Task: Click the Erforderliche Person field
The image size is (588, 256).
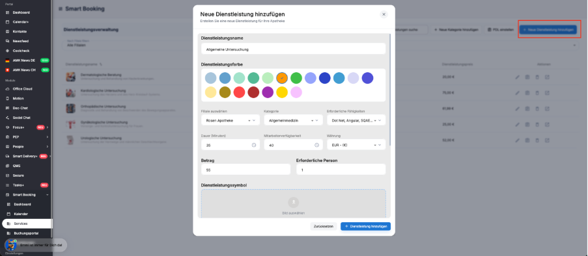Action: pyautogui.click(x=341, y=169)
